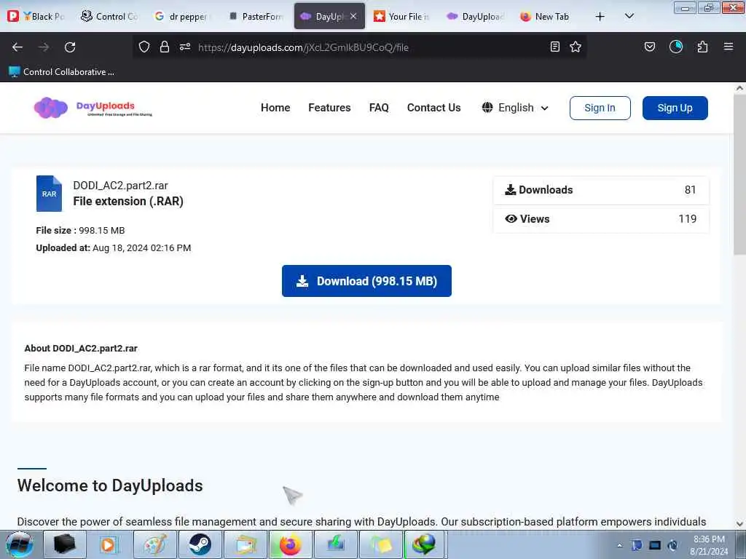Open the media player taskbar icon
The image size is (746, 559).
click(109, 544)
